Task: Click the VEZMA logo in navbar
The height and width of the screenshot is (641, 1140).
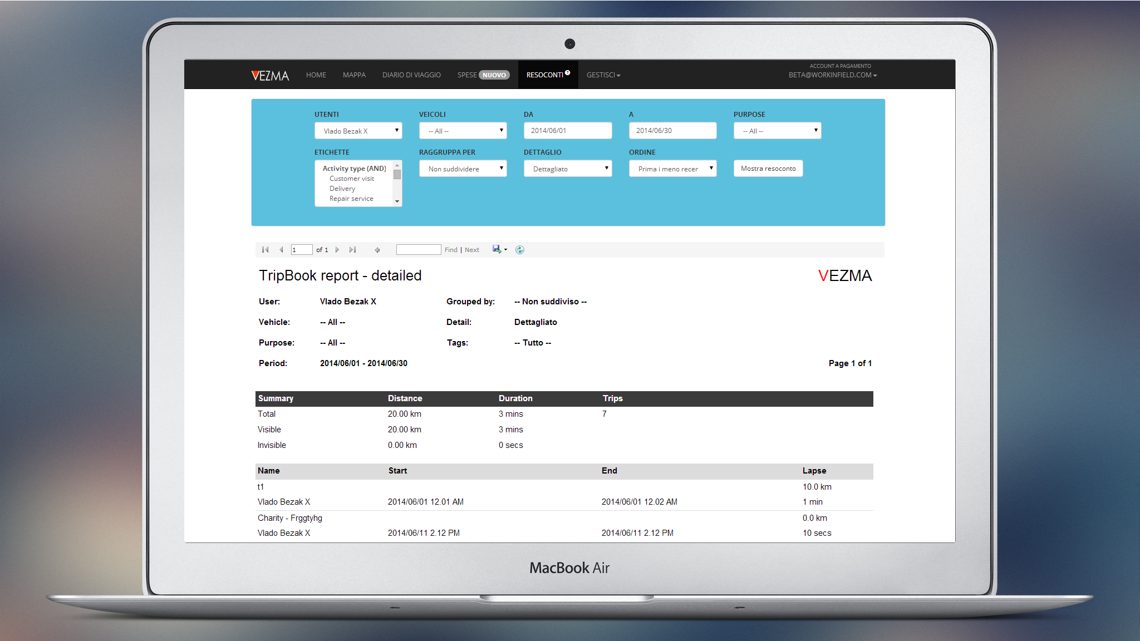Action: click(x=270, y=75)
